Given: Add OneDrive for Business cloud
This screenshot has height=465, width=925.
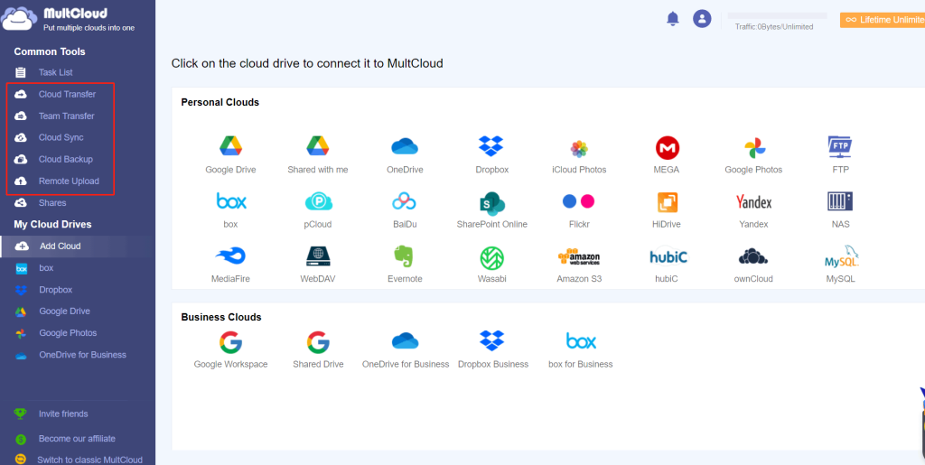Looking at the screenshot, I should point(406,340).
